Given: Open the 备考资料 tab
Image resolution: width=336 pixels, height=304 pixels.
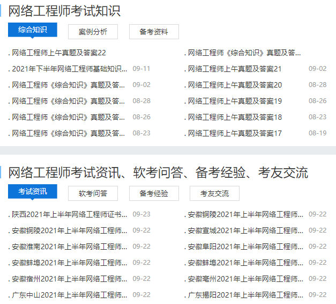Looking at the screenshot, I should (x=154, y=32).
